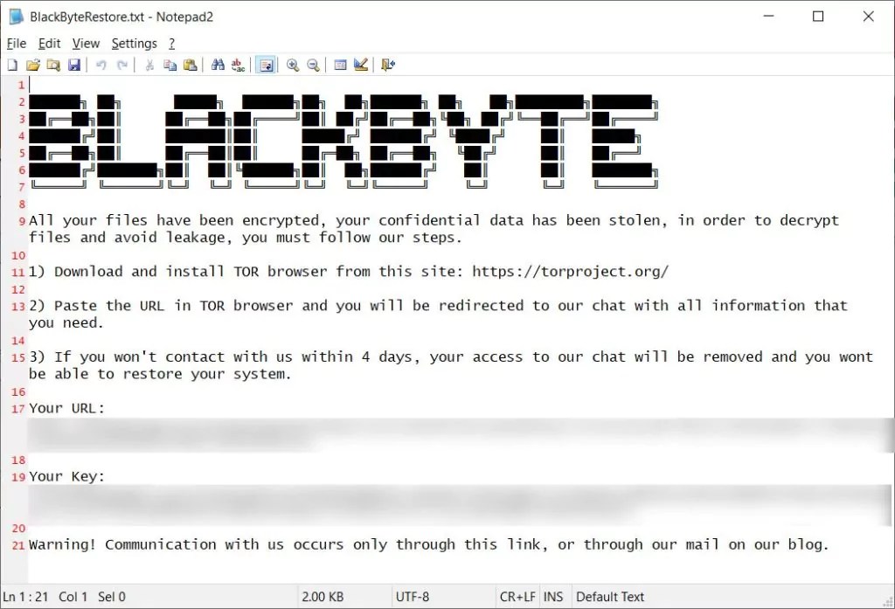This screenshot has width=895, height=609.
Task: Open the Settings menu
Action: 134,43
